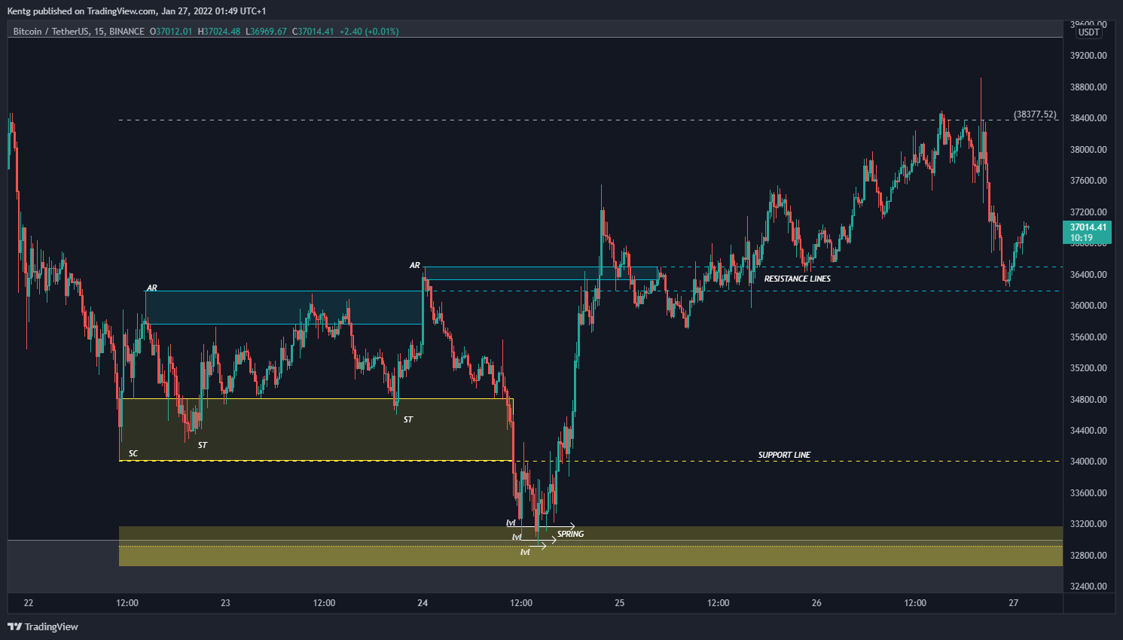Image resolution: width=1123 pixels, height=640 pixels.
Task: Click the 35200.00 price axis label
Action: [1088, 368]
